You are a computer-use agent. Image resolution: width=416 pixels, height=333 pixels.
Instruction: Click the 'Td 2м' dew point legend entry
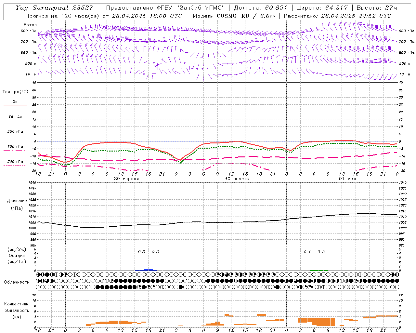click(x=15, y=116)
